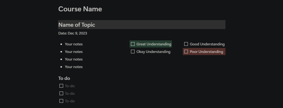The image size is (283, 108).
Task: Click the Course Name page title
Action: (x=80, y=9)
